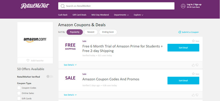This screenshot has width=220, height=101.
Task: Thumbs up the Prime Students deal
Action: click(193, 65)
